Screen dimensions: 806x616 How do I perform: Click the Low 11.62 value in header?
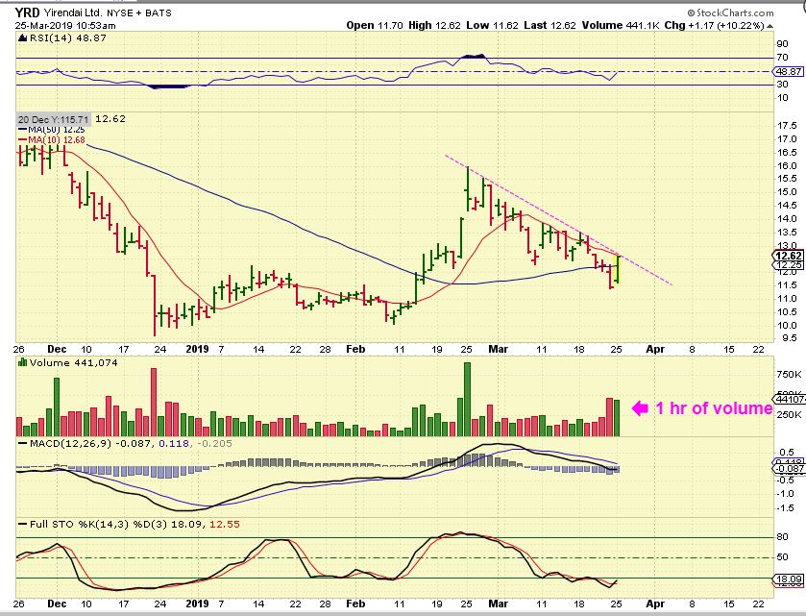pos(493,25)
